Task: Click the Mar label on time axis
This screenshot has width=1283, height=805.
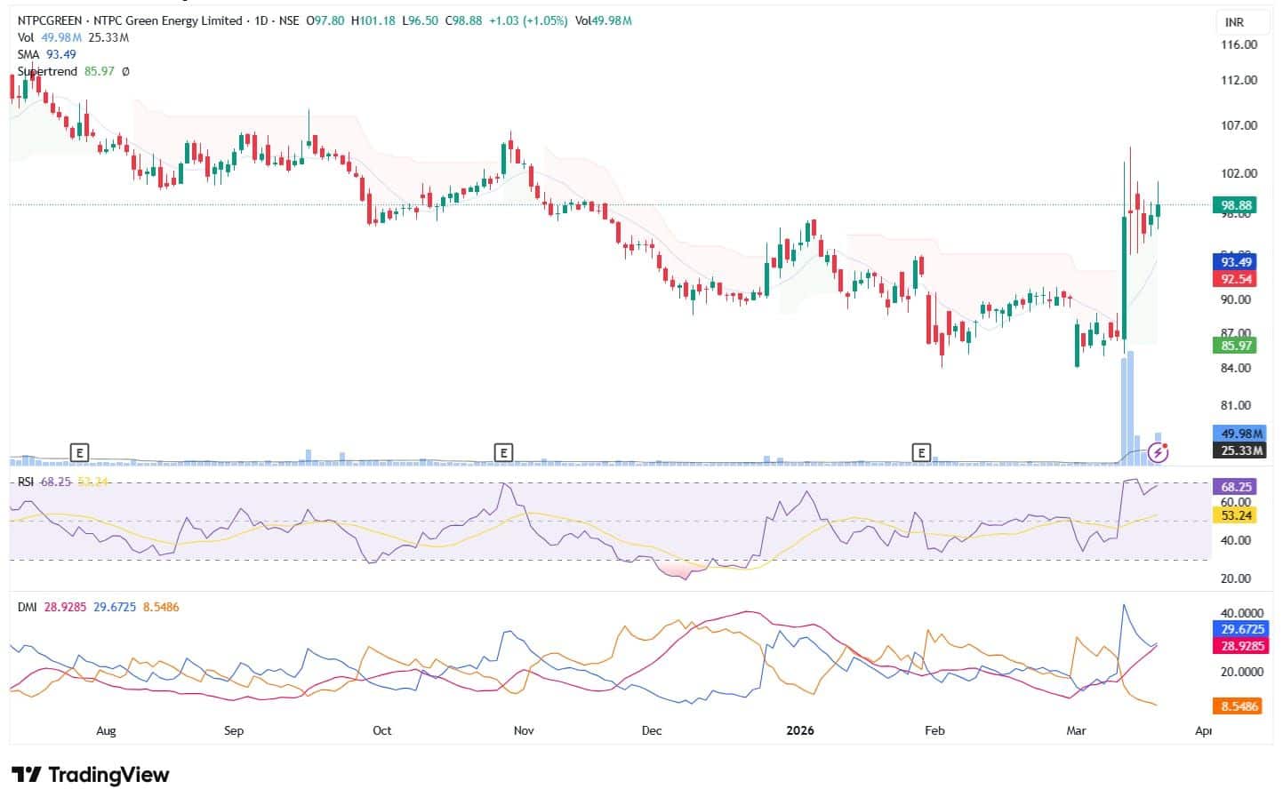Action: tap(1076, 731)
